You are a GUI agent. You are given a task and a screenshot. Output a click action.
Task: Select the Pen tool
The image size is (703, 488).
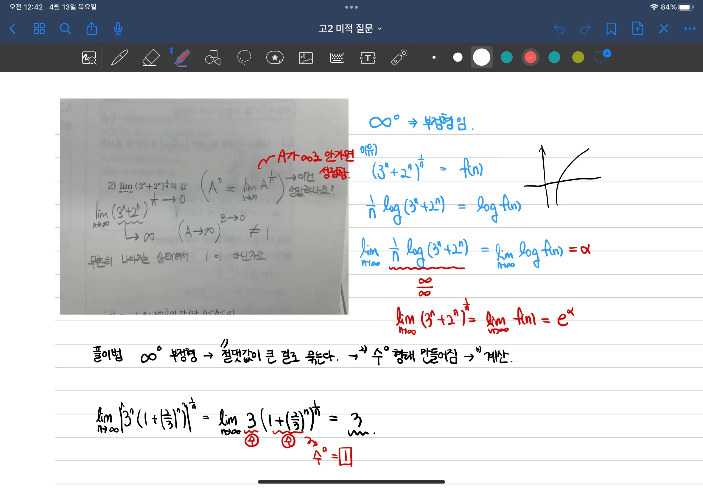pyautogui.click(x=119, y=57)
